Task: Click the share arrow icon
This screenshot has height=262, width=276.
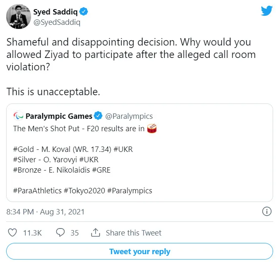Action: (x=96, y=233)
